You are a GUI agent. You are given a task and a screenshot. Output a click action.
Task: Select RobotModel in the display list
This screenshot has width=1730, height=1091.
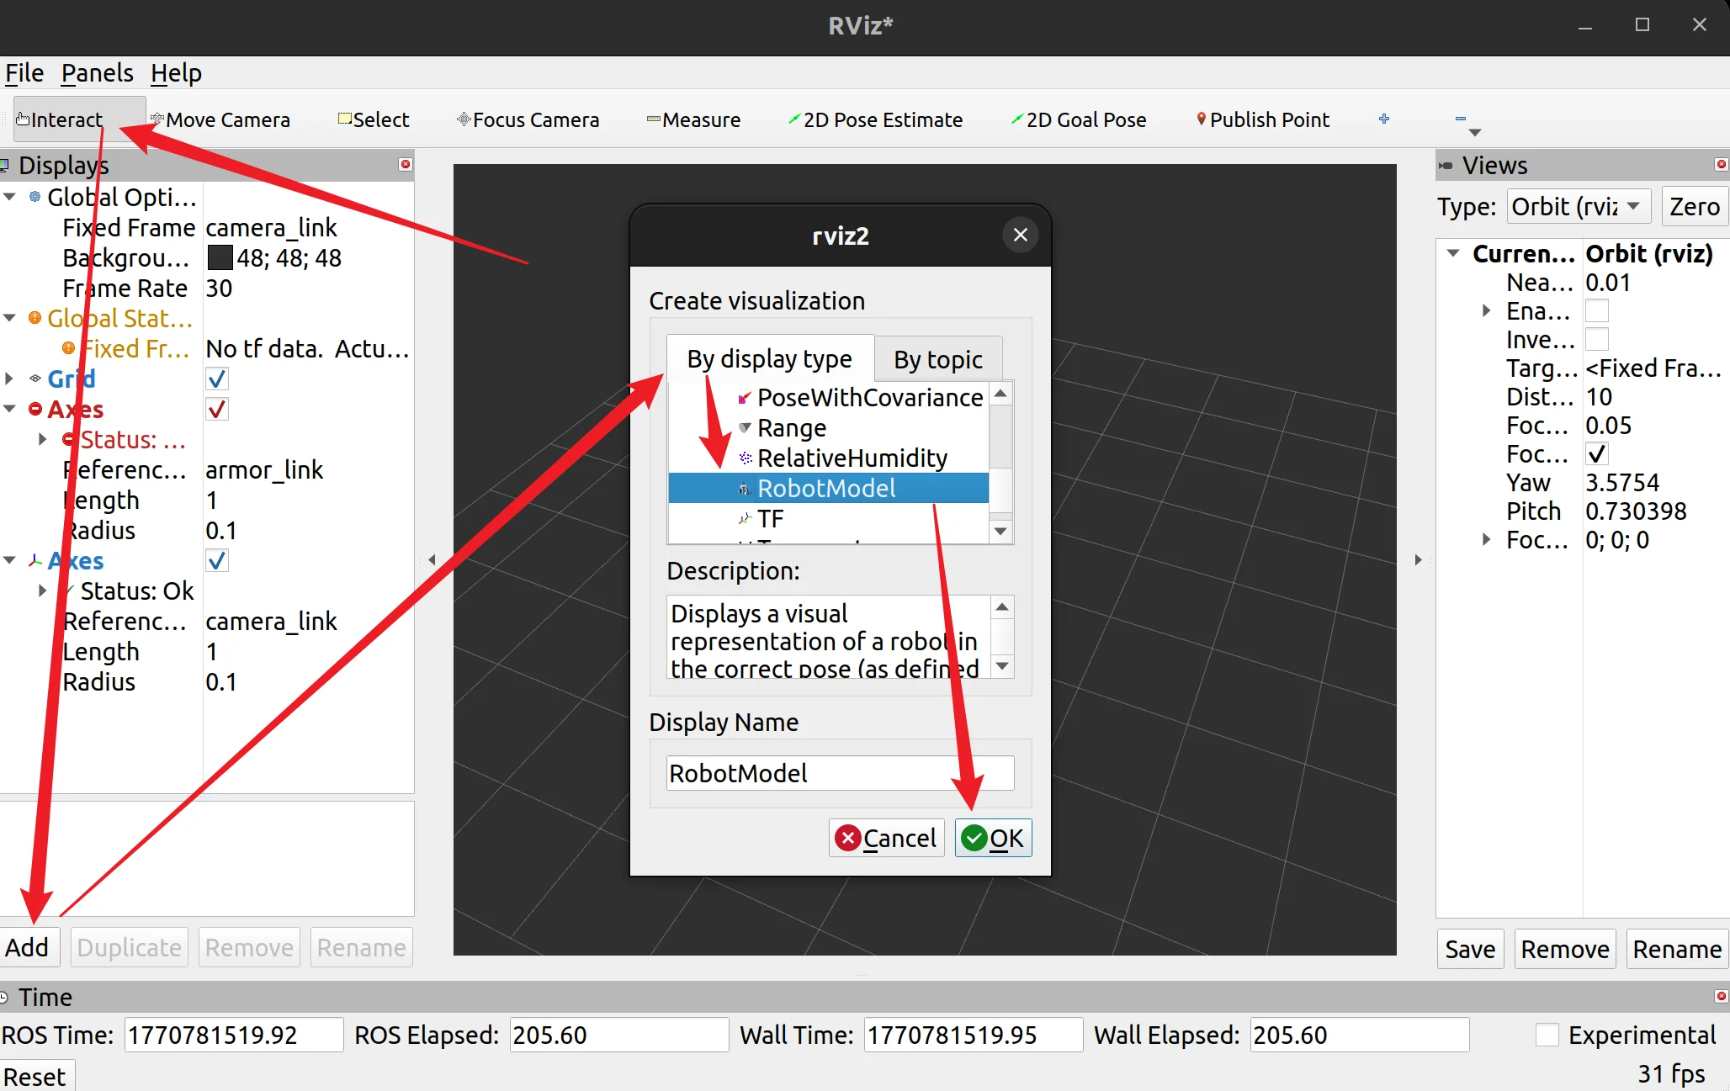[x=828, y=488]
